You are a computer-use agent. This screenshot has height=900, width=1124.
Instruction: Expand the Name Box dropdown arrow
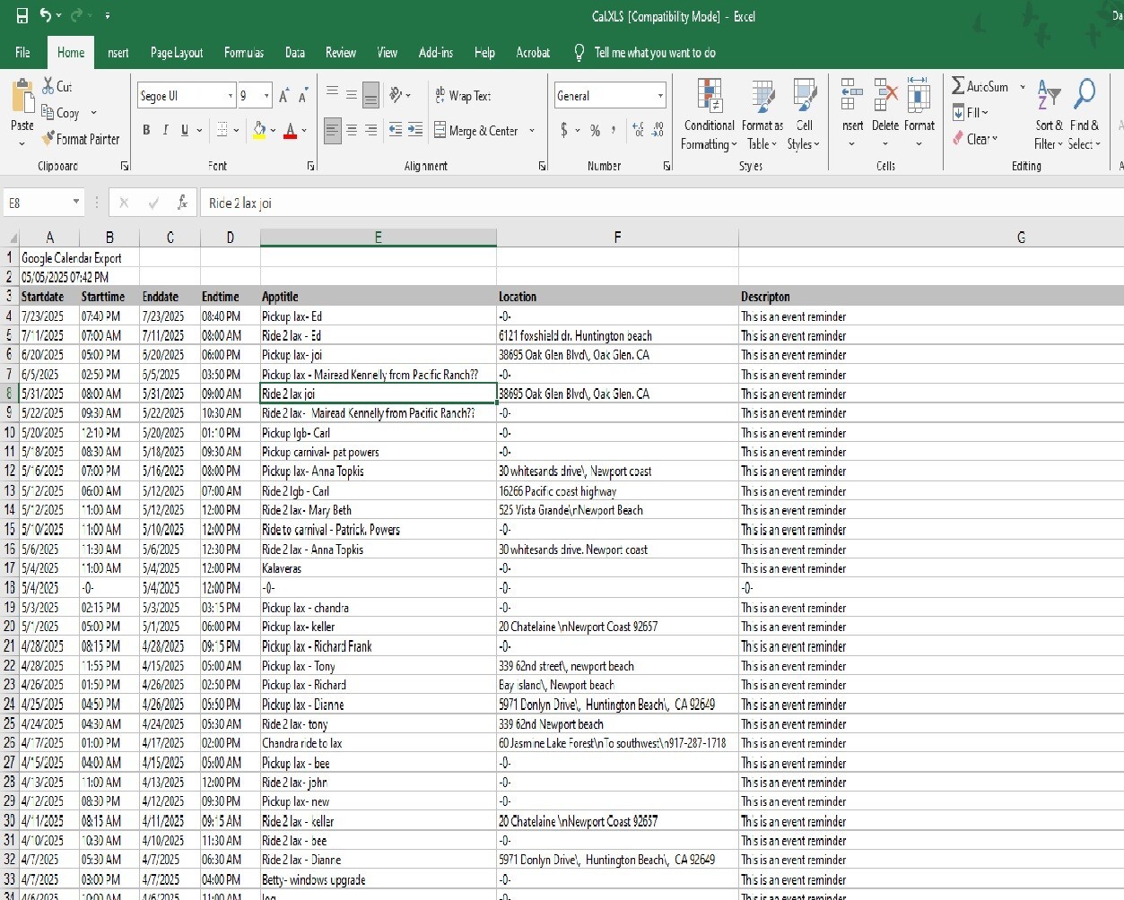[76, 203]
